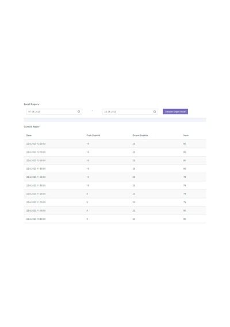
Task: Select the row dated 22.6.2023 12:10:00
Action: pyautogui.click(x=115, y=152)
